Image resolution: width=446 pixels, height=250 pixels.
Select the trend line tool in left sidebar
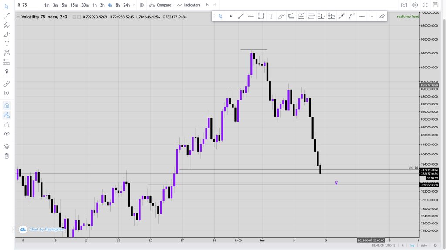(7, 16)
